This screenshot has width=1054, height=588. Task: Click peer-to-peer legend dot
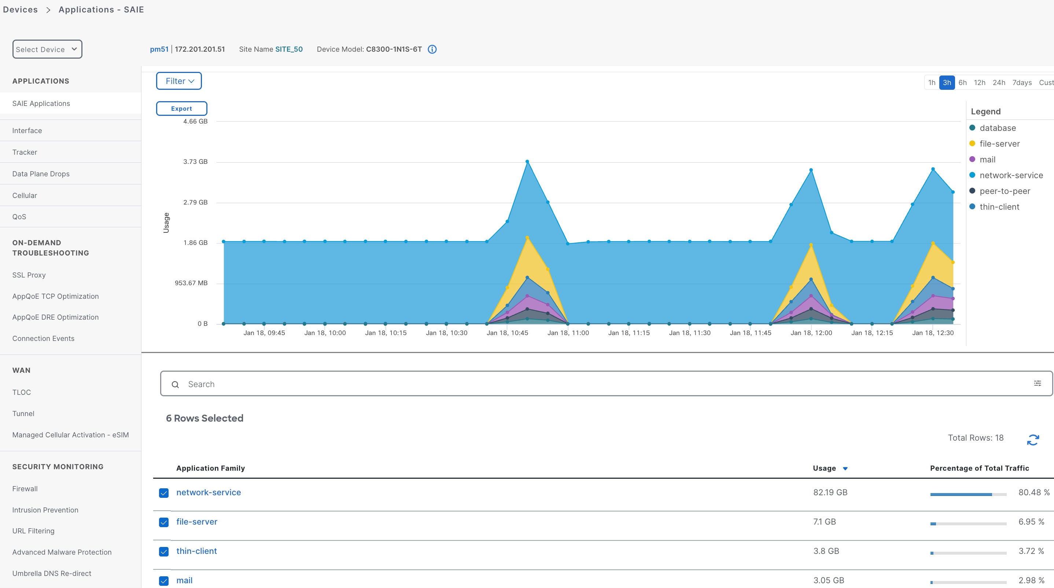coord(972,191)
